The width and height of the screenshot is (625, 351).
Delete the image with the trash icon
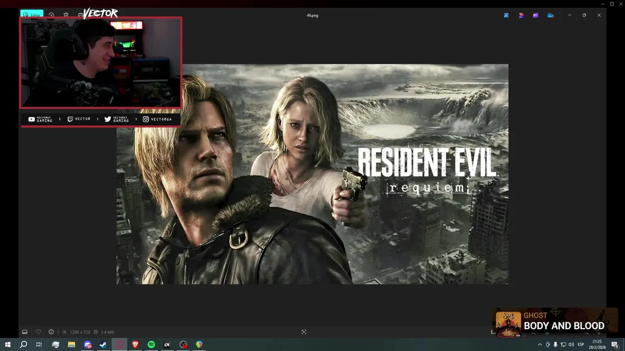[66, 15]
